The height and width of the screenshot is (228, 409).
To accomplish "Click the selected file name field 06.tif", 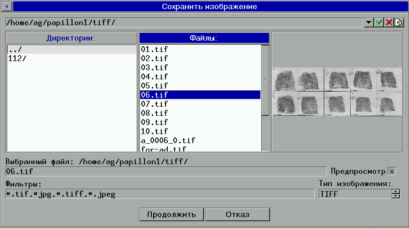I will point(166,171).
